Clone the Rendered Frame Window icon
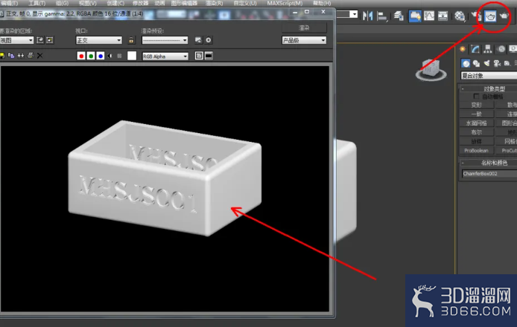 (x=21, y=56)
